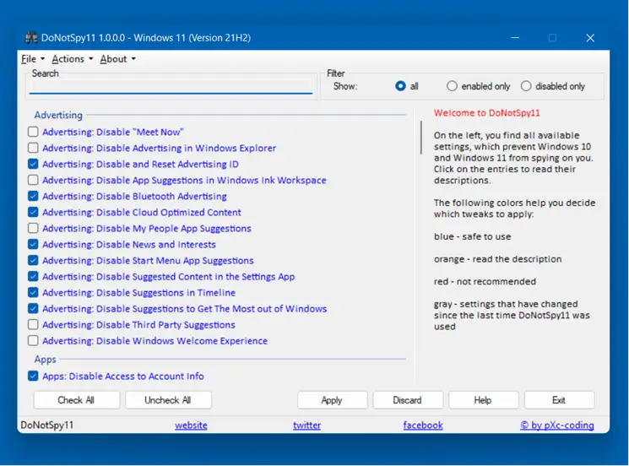Uncheck Suggestions to Get The Most out of Windows
This screenshot has height=466, width=629.
pyautogui.click(x=33, y=308)
